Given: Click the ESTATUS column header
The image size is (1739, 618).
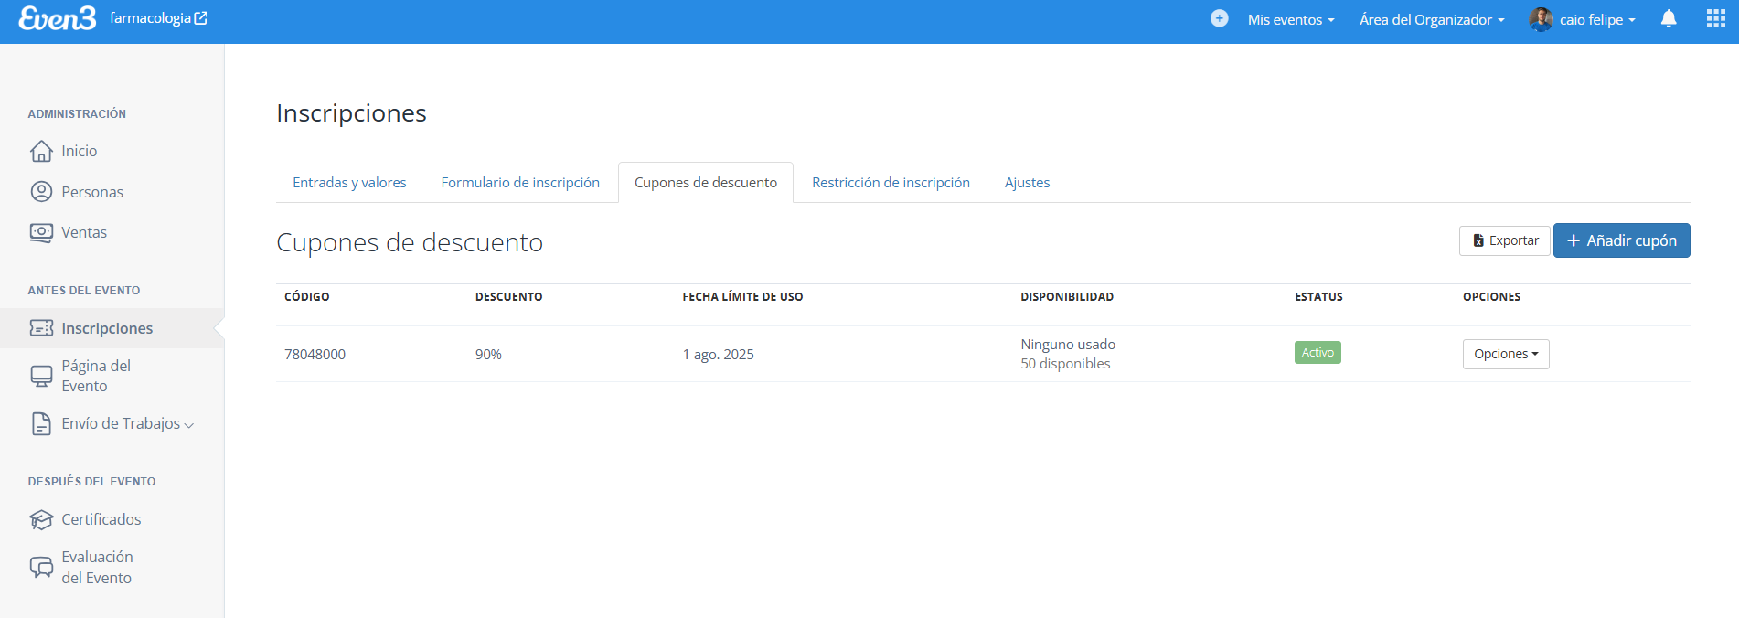Looking at the screenshot, I should [x=1318, y=296].
